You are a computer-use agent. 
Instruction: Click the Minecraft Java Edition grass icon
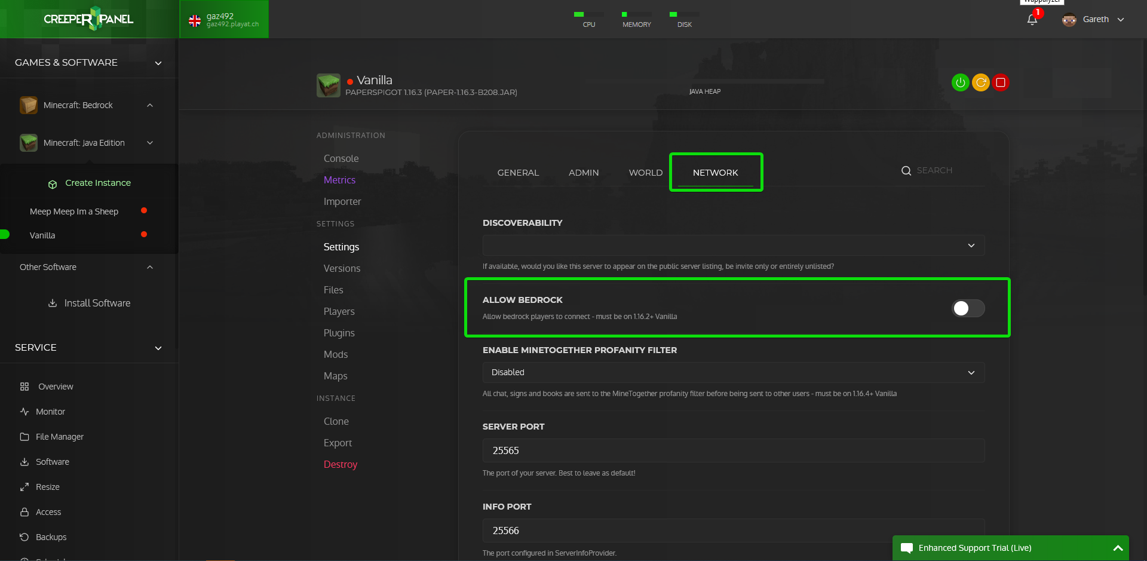pyautogui.click(x=29, y=143)
